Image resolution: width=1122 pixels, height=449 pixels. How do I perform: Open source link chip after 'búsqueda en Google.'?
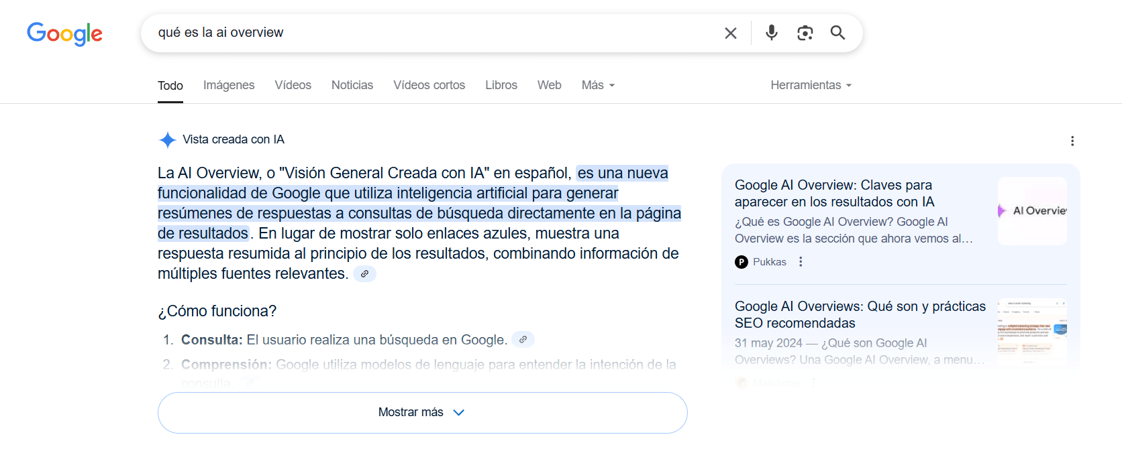coord(523,340)
